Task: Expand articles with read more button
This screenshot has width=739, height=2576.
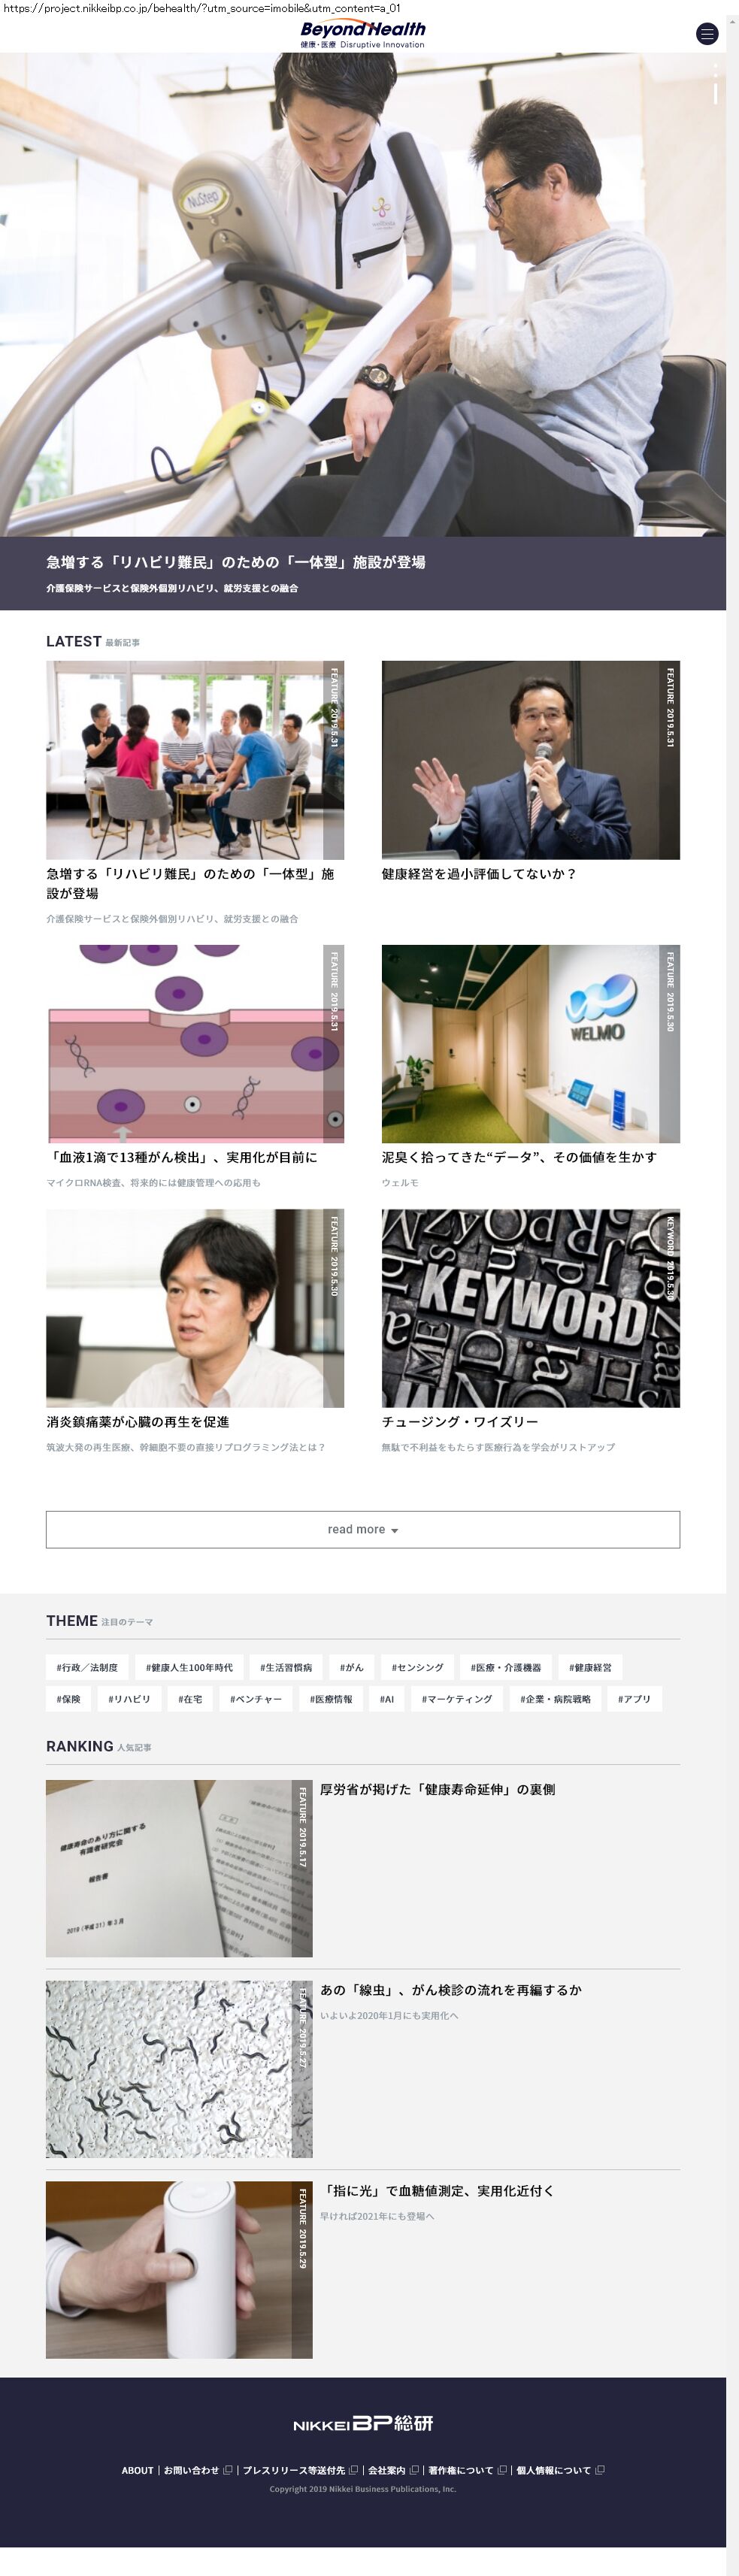Action: click(363, 1529)
